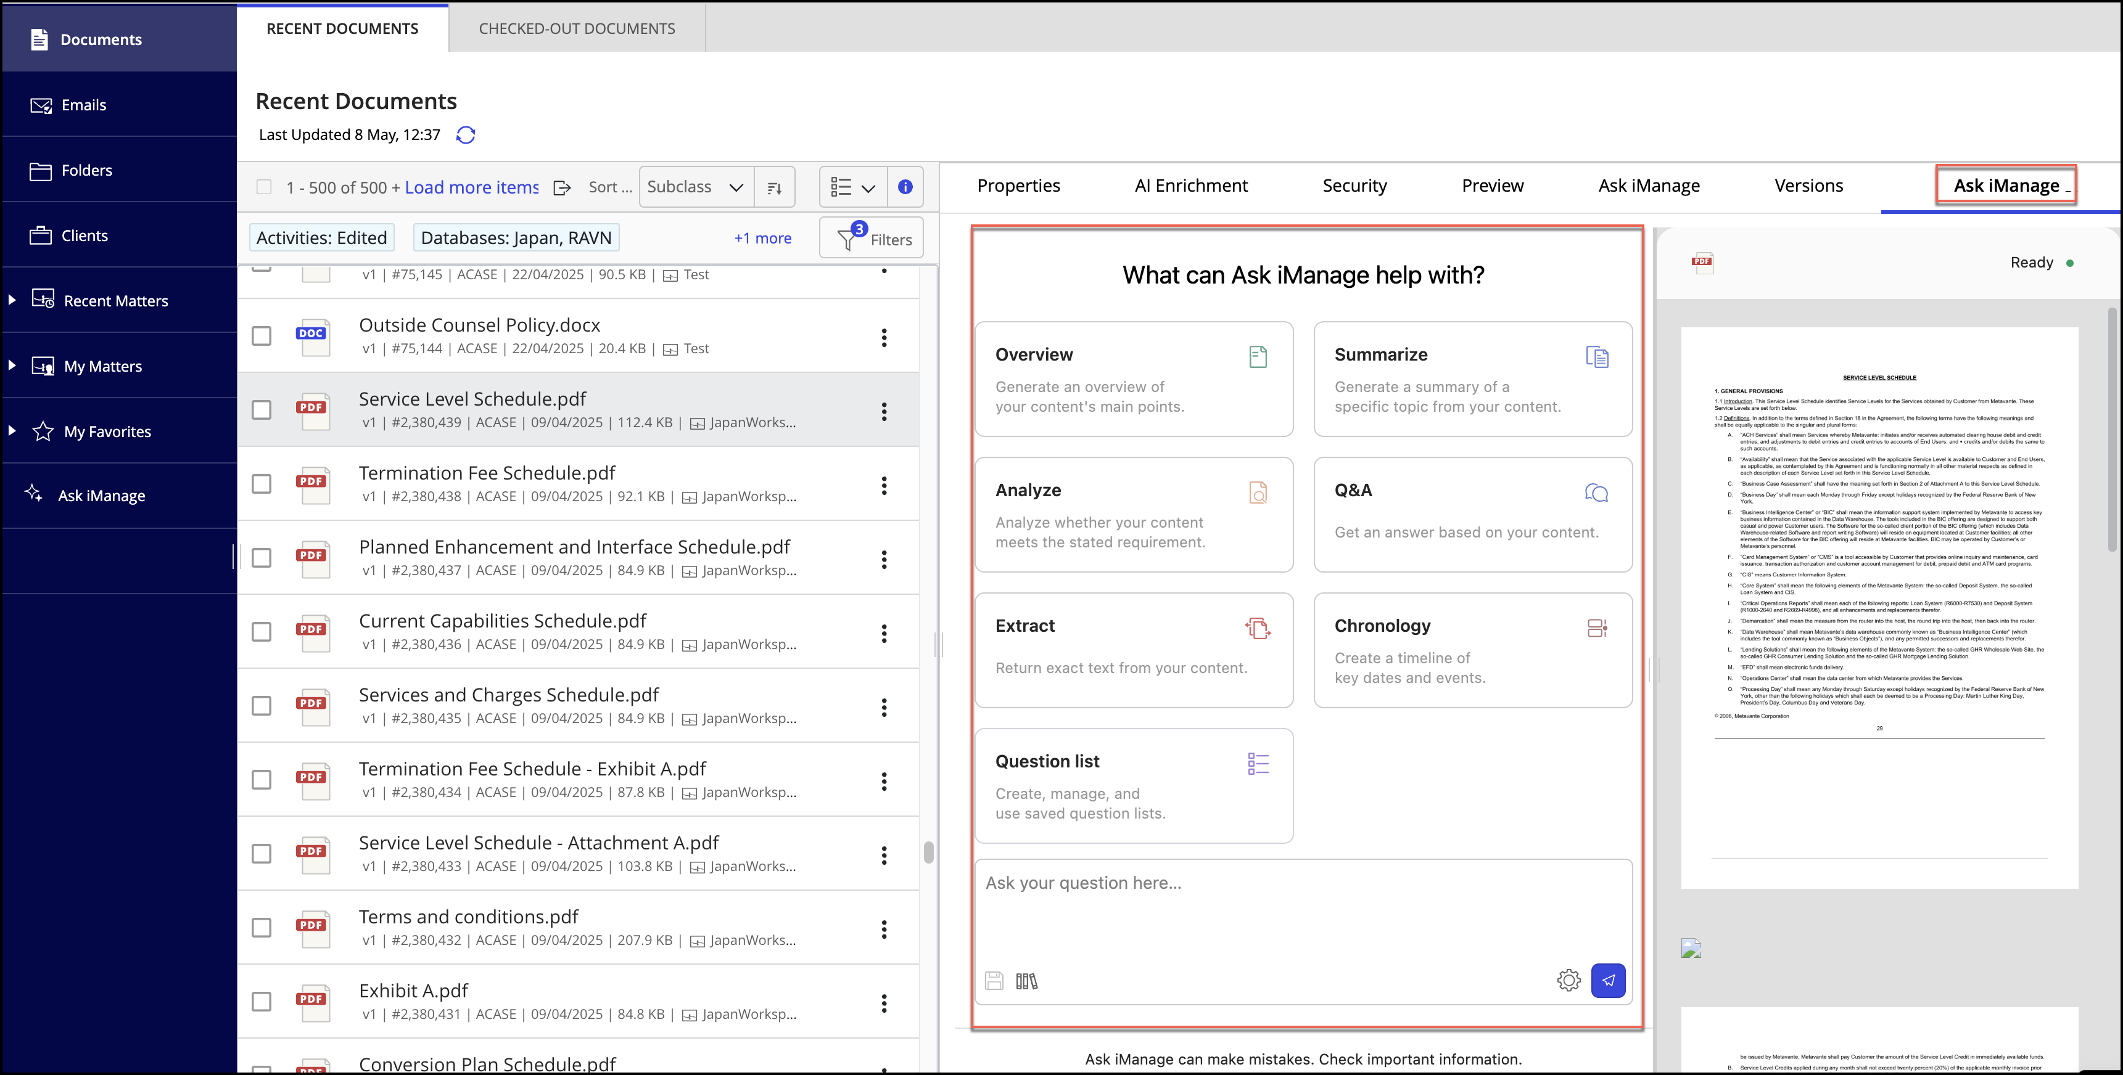The image size is (2123, 1075).
Task: Click the prompt library books icon
Action: [x=1026, y=981]
